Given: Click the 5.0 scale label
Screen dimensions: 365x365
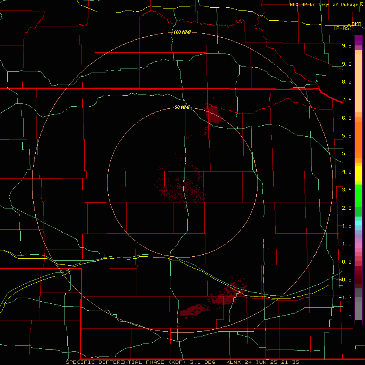Looking at the screenshot, I should tap(347, 154).
